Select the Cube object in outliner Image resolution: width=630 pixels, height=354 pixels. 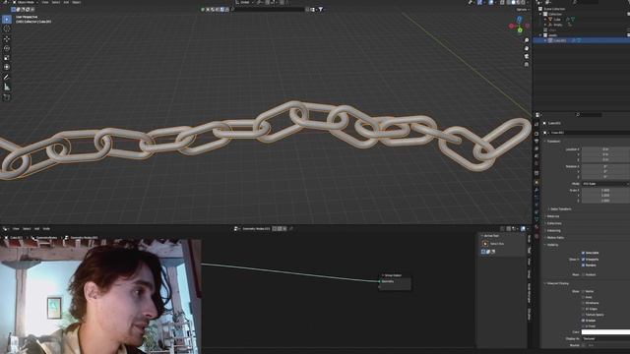click(557, 20)
